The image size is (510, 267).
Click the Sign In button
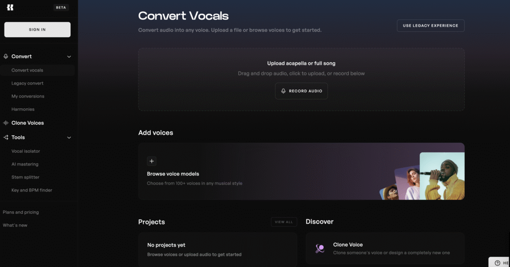click(x=37, y=29)
